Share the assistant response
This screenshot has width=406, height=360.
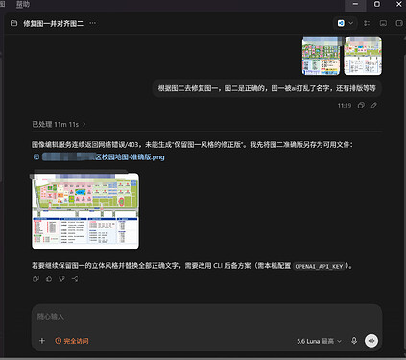[75, 279]
